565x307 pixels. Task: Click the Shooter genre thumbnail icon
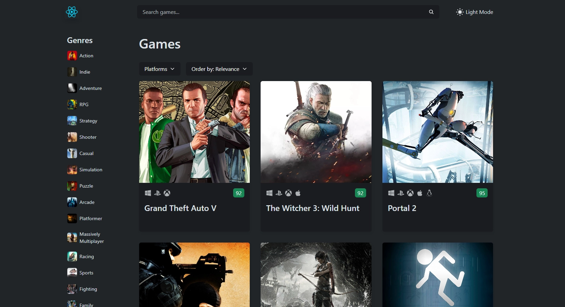pos(72,137)
